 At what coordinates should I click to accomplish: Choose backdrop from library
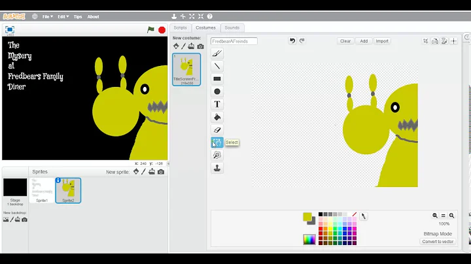point(6,220)
